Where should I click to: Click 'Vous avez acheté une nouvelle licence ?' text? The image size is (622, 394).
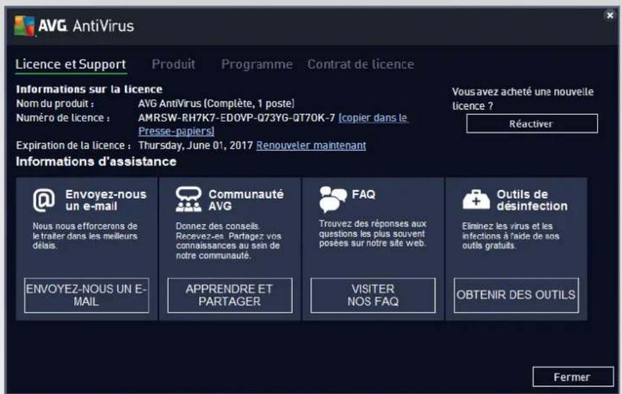tap(523, 99)
